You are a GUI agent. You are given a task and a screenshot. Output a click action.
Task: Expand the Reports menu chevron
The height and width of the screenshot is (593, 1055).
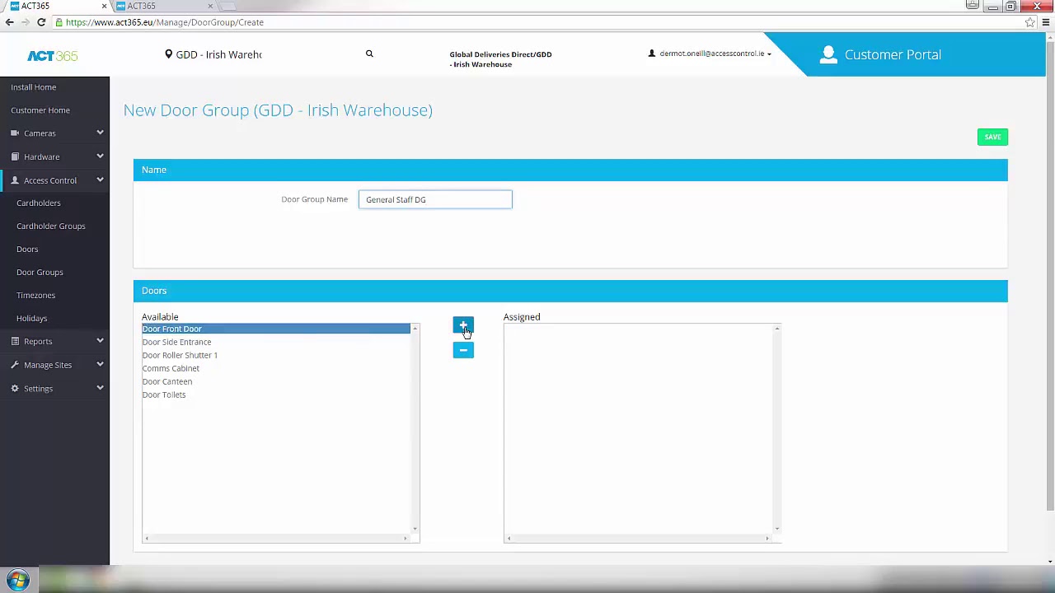coord(100,340)
